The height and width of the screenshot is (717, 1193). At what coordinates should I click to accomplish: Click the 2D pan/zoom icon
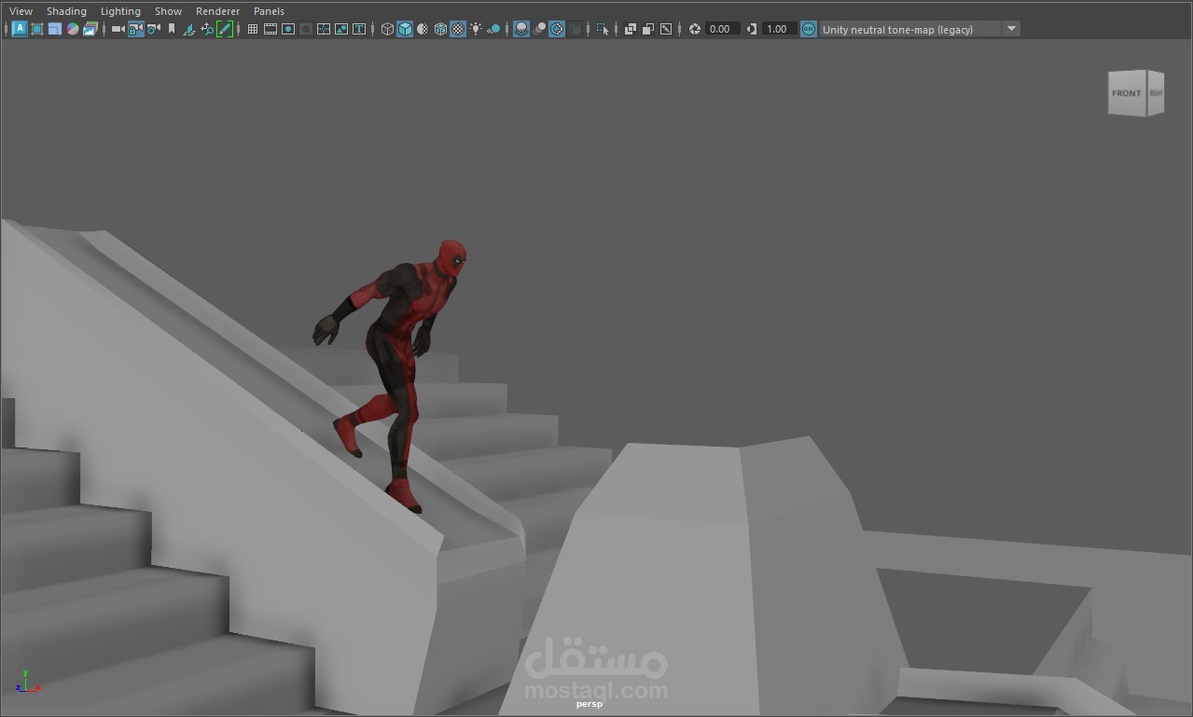(207, 29)
